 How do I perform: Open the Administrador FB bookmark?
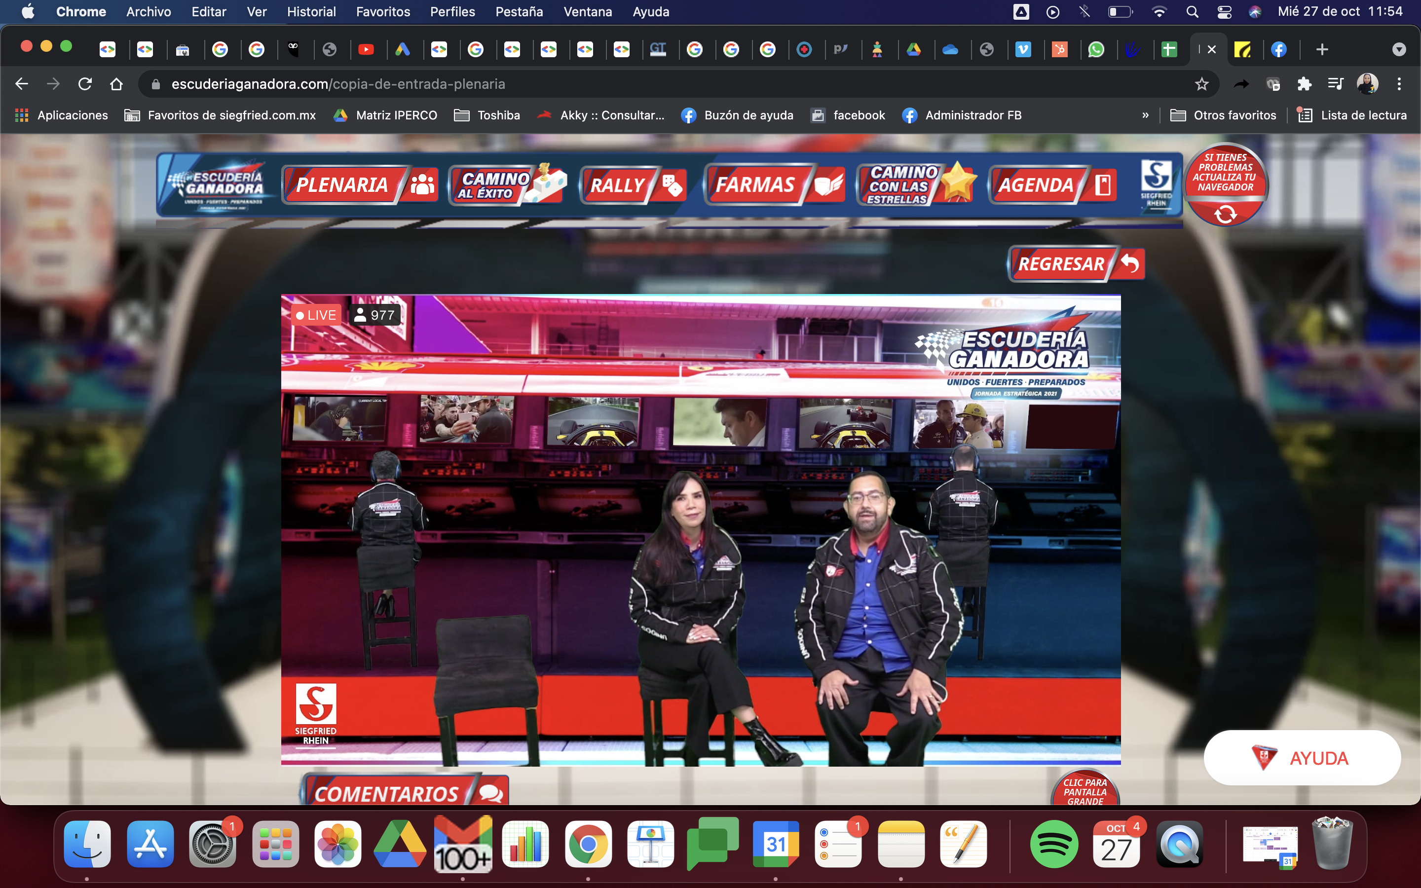tap(962, 115)
